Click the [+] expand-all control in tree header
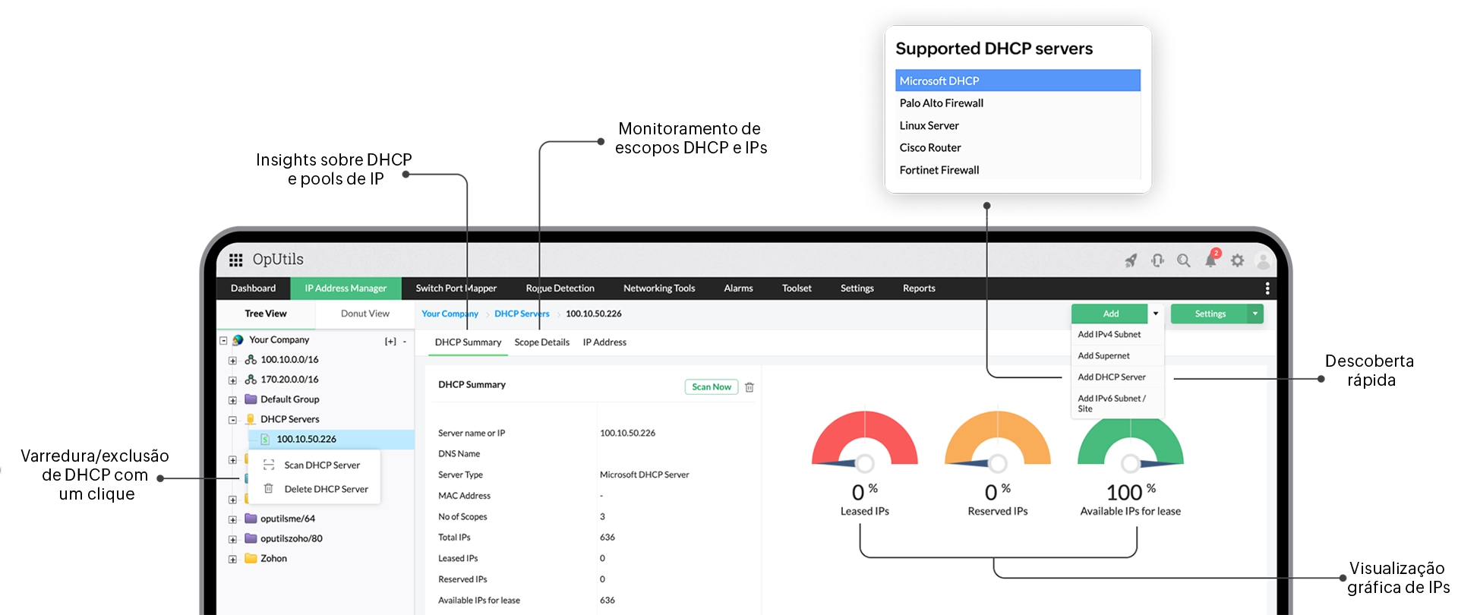This screenshot has width=1458, height=615. [390, 342]
